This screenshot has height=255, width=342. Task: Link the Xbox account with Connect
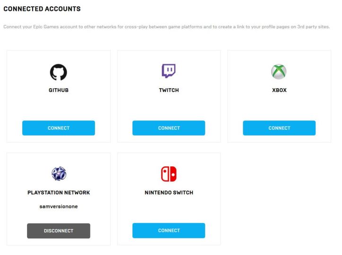coord(279,128)
